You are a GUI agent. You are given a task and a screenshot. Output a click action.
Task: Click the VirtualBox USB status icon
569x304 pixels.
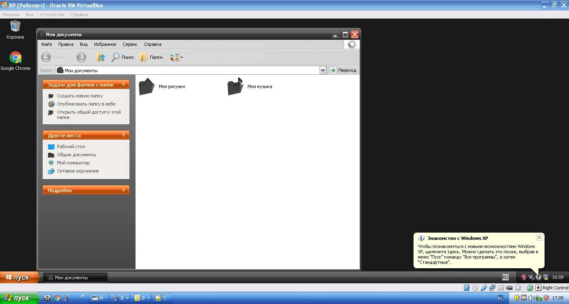click(484, 287)
